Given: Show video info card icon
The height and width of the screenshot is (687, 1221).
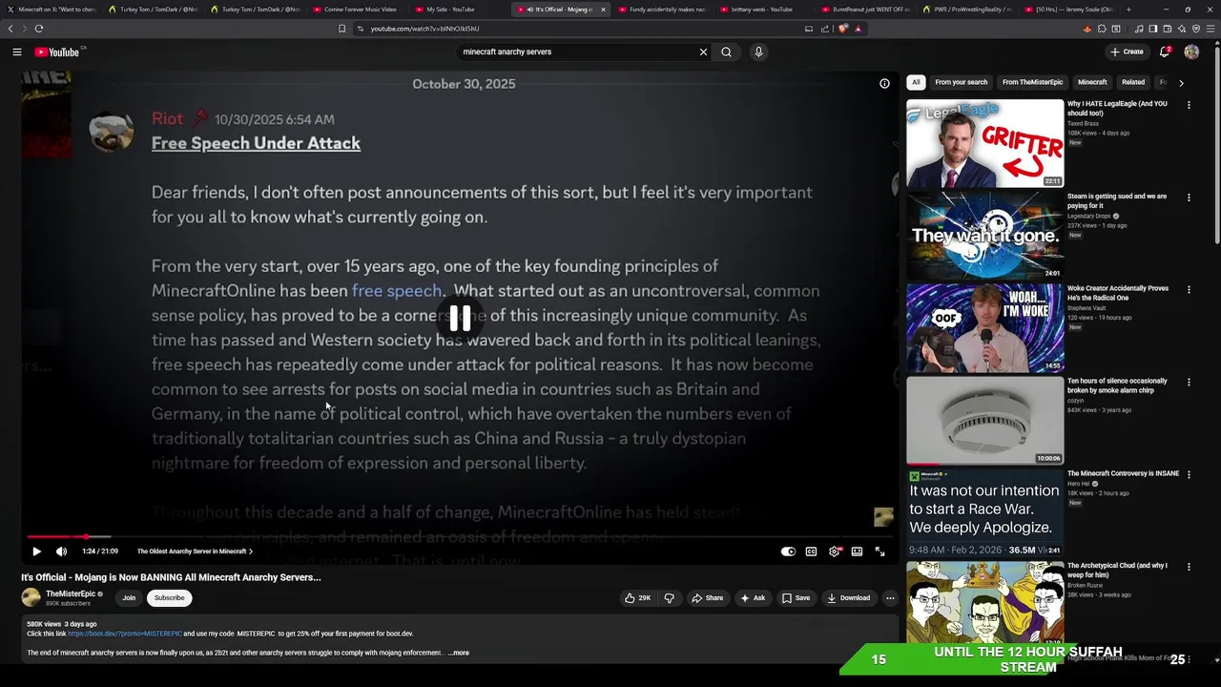Looking at the screenshot, I should pos(884,84).
